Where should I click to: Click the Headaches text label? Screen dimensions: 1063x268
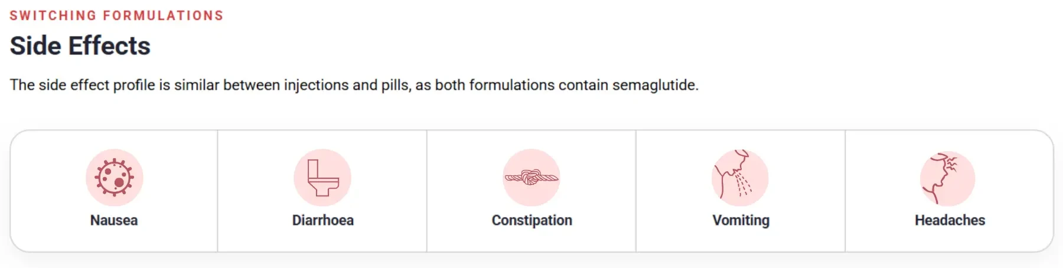click(x=950, y=220)
